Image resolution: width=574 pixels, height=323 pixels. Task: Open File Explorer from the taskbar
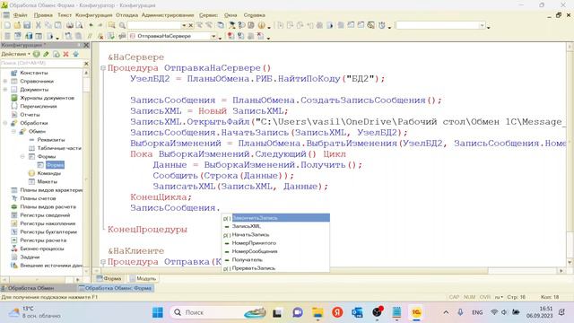[x=317, y=312]
